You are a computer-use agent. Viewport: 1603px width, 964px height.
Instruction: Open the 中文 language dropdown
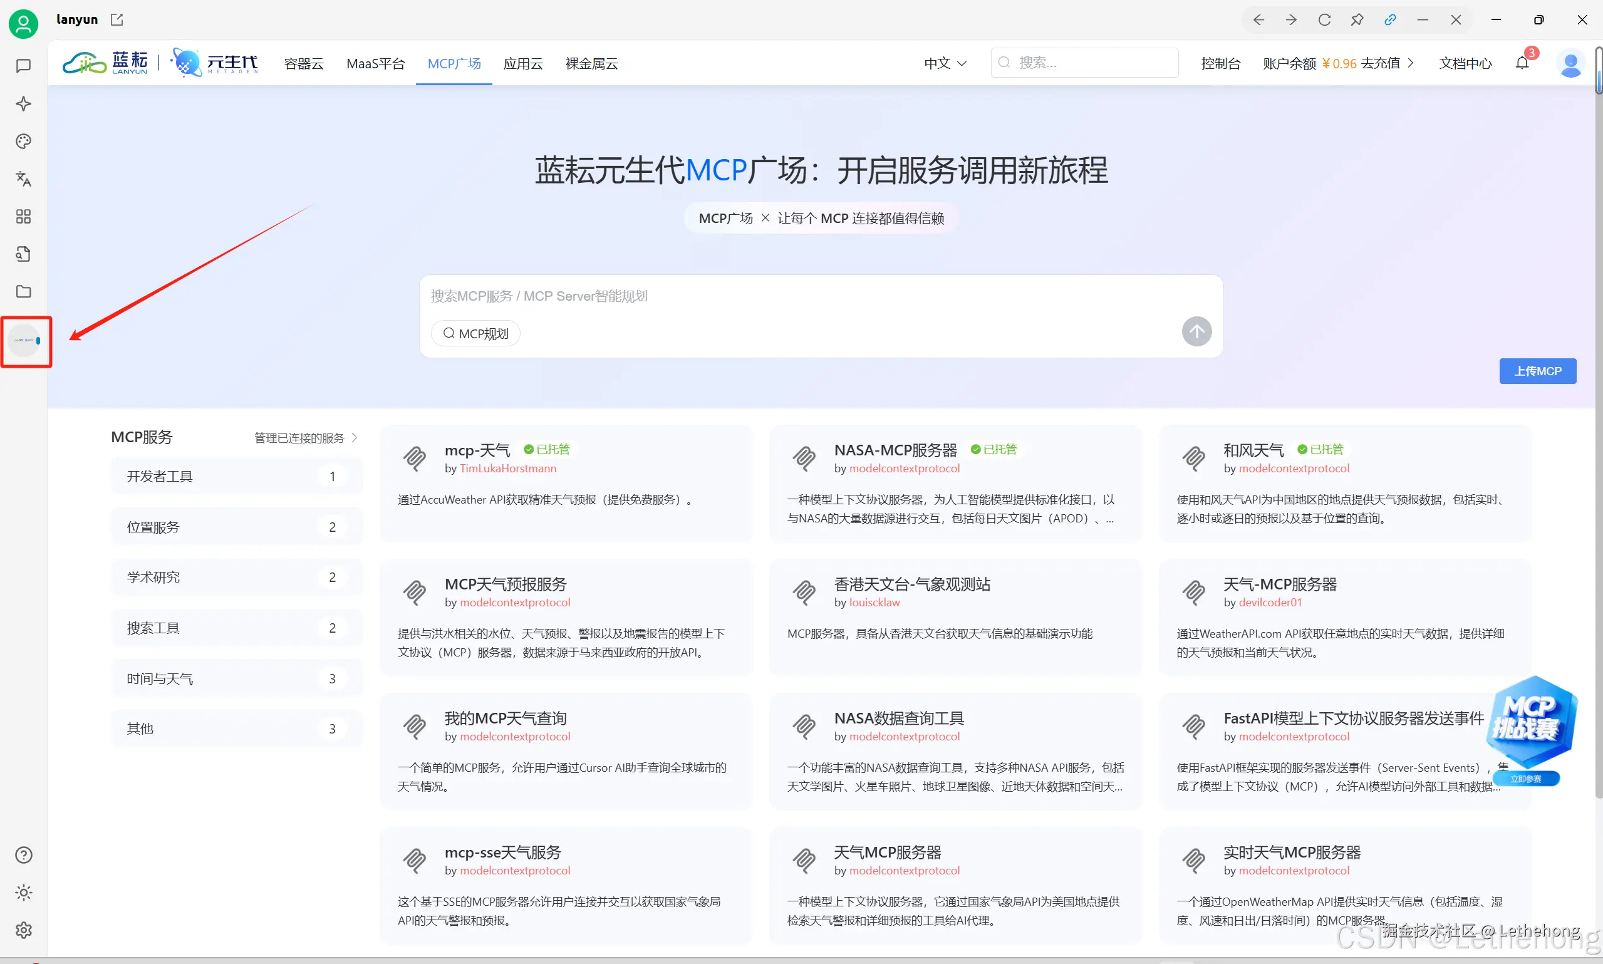[943, 63]
